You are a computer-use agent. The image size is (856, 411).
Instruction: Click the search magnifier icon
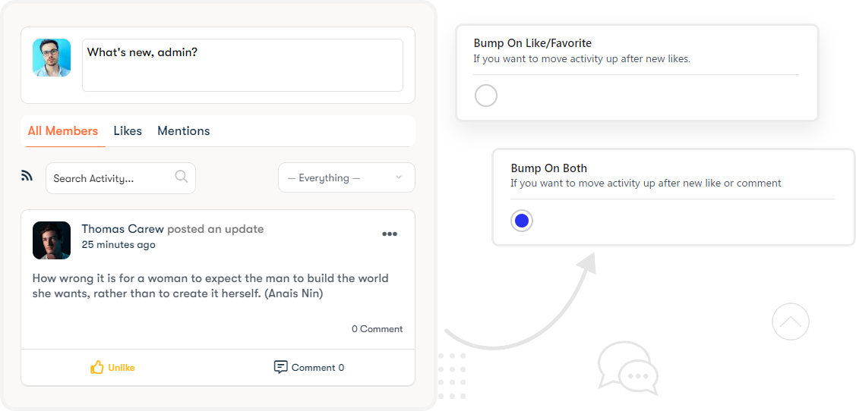tap(182, 176)
